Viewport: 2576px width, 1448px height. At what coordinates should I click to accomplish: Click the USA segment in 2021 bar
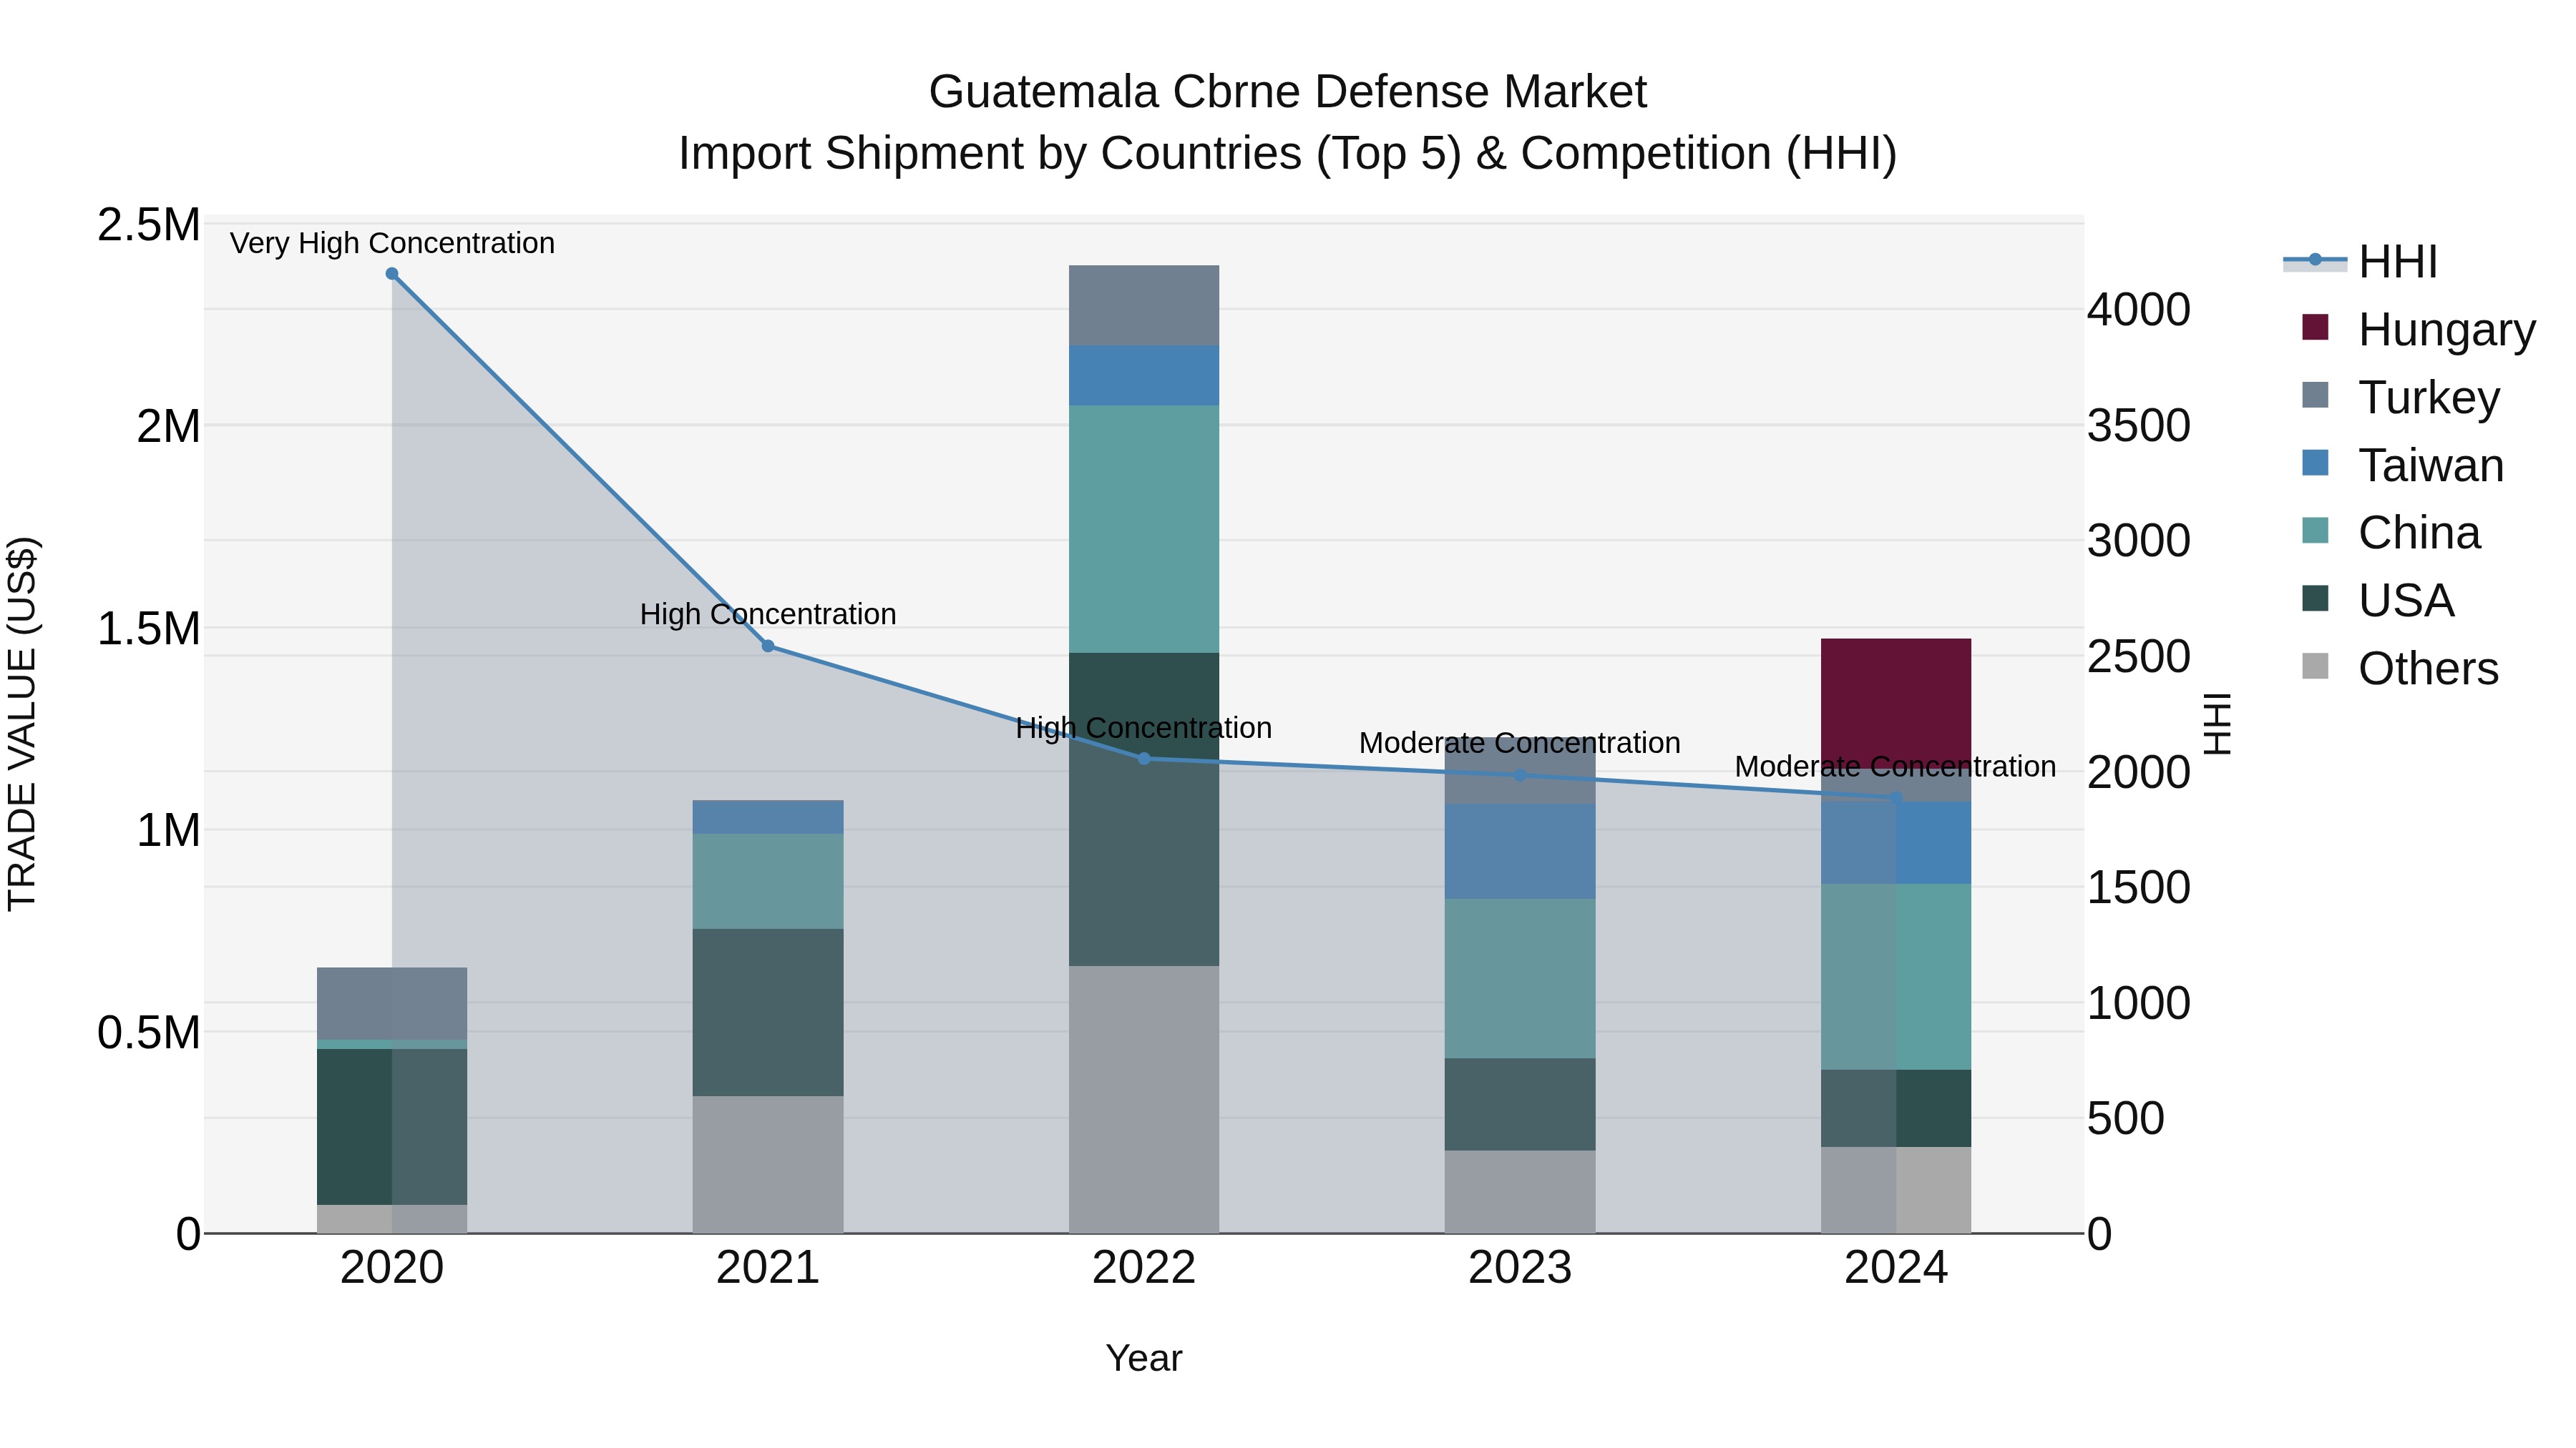point(768,1013)
